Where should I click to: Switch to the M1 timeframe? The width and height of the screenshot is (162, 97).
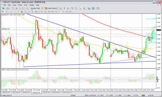[42, 12]
